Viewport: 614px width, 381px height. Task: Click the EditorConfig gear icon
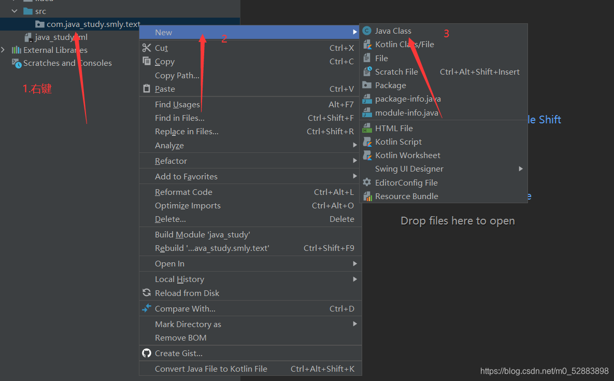tap(367, 182)
